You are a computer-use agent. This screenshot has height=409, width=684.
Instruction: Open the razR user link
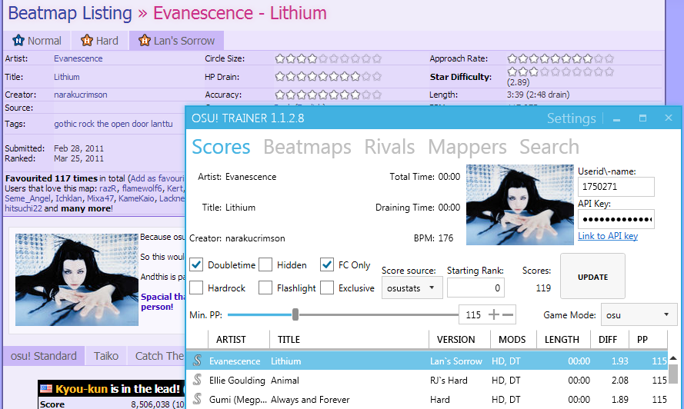point(108,188)
